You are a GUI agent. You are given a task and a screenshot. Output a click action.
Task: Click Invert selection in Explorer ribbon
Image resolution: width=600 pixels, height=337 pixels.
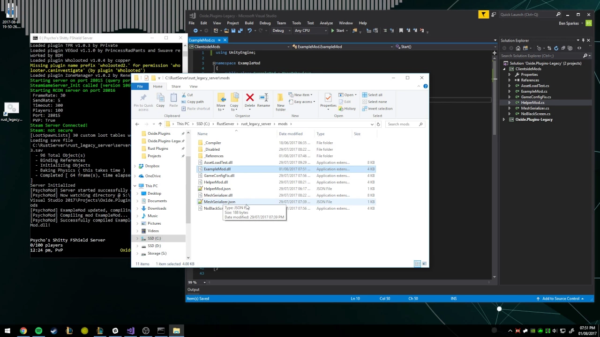[x=377, y=109]
